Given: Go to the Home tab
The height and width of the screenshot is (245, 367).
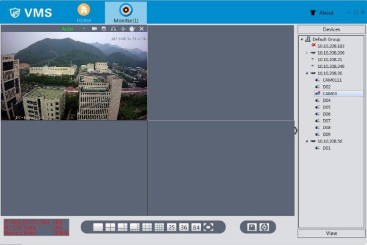Looking at the screenshot, I should [84, 13].
